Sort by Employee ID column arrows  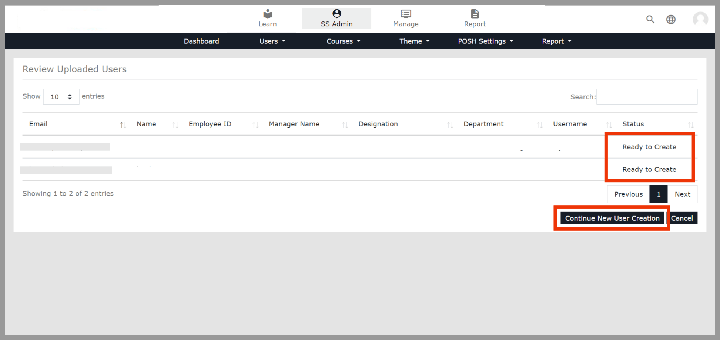pos(255,125)
